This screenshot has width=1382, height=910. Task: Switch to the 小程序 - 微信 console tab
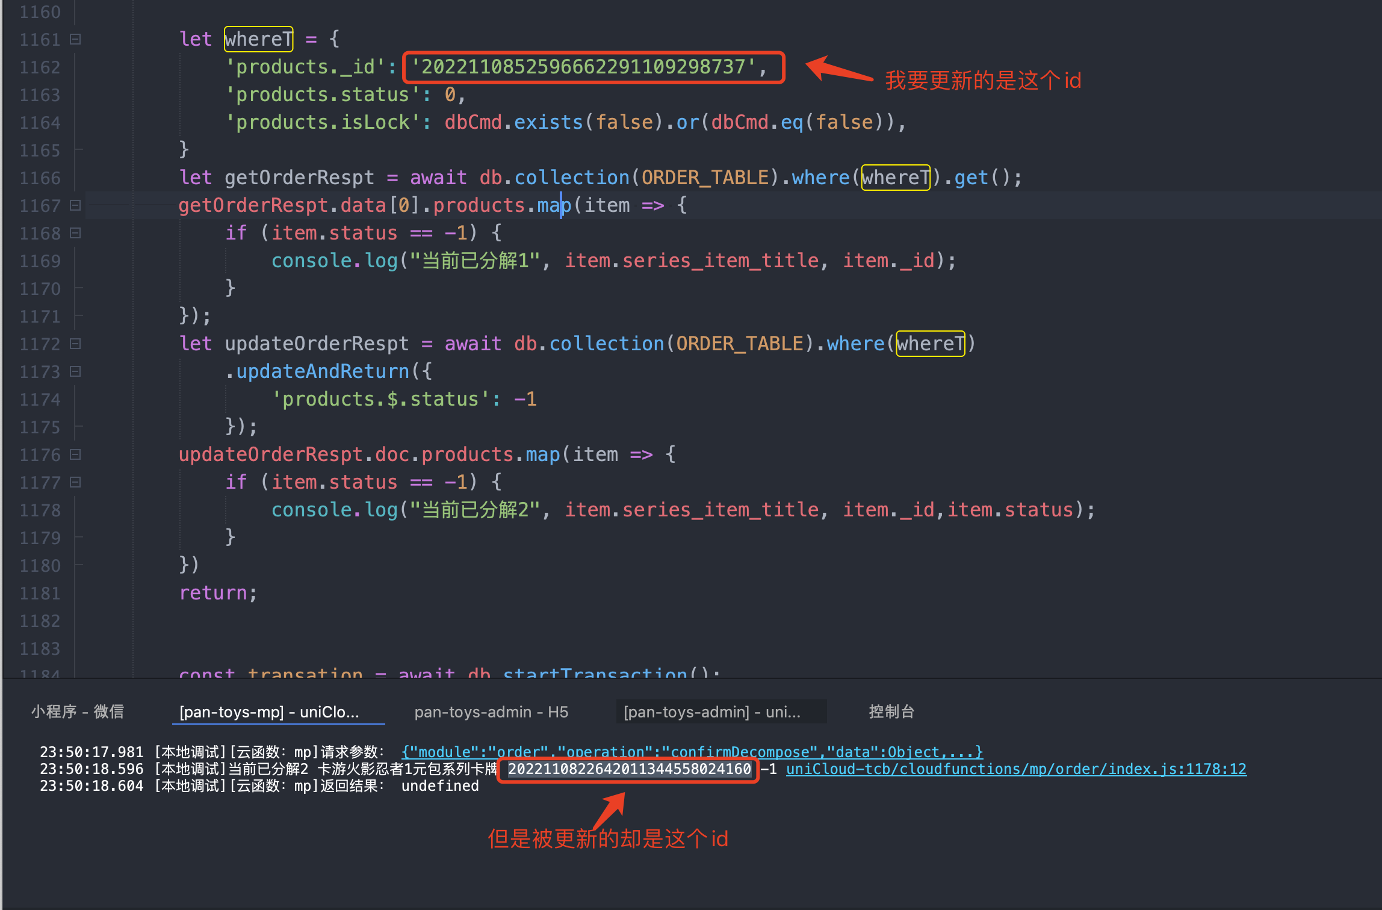[77, 711]
